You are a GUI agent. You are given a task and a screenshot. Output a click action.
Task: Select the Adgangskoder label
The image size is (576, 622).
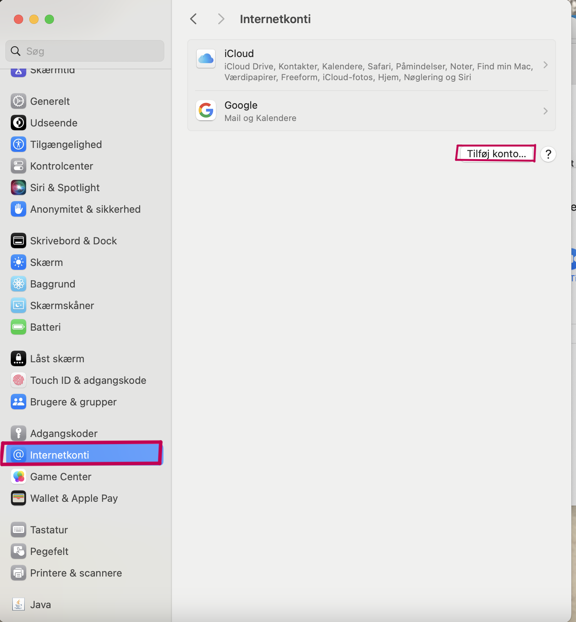[64, 434]
